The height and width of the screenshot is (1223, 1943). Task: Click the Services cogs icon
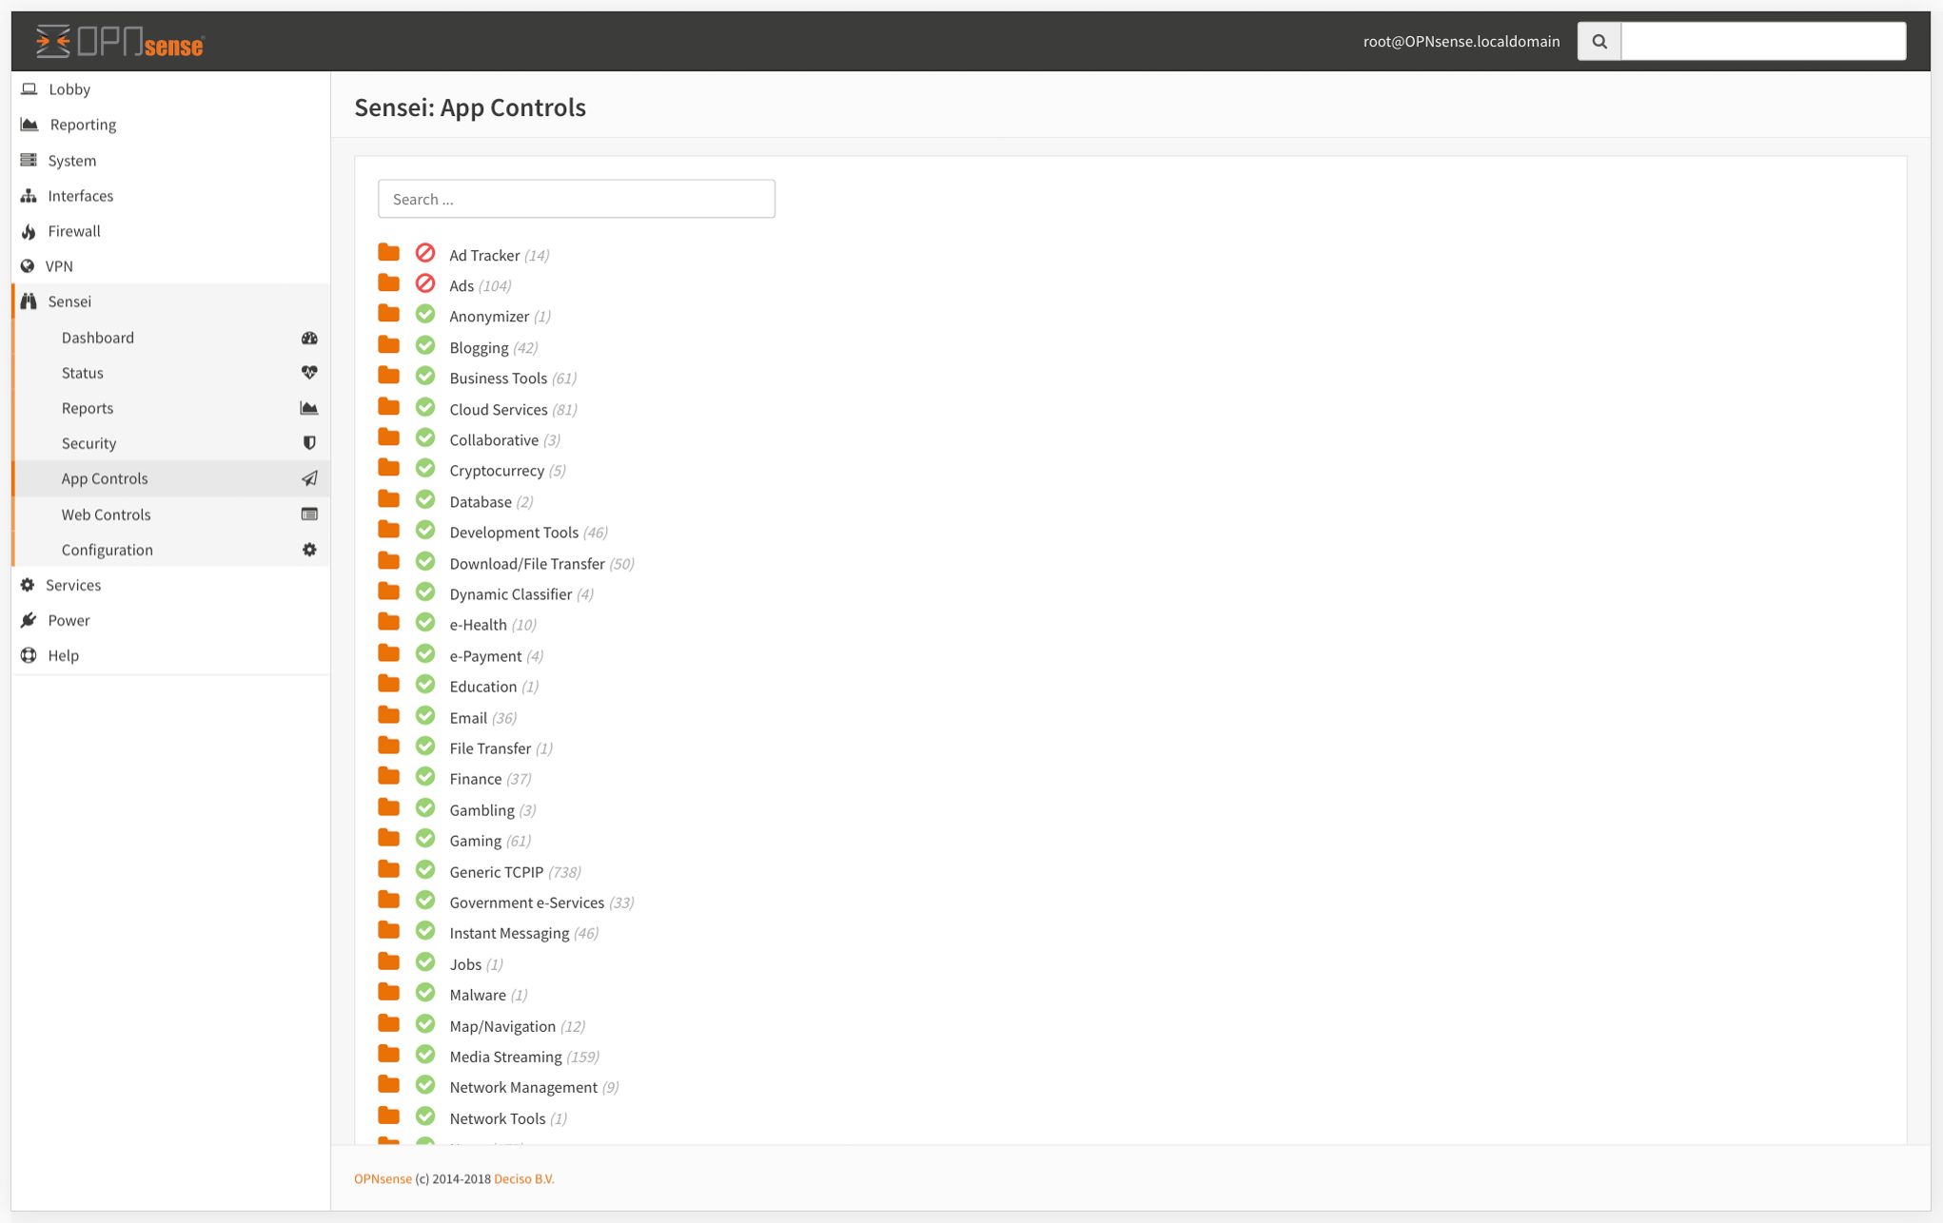[28, 585]
